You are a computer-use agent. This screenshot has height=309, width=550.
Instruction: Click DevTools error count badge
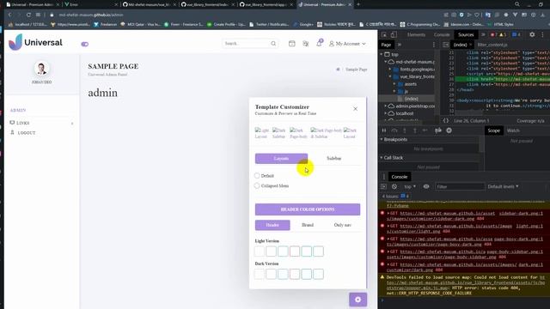click(x=494, y=34)
